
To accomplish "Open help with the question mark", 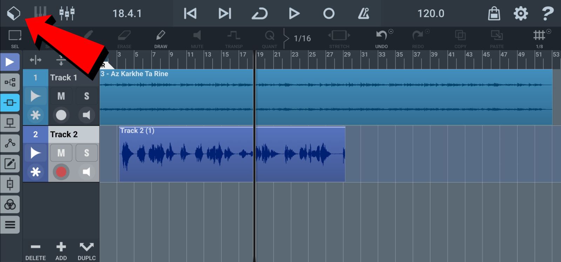I will 547,13.
